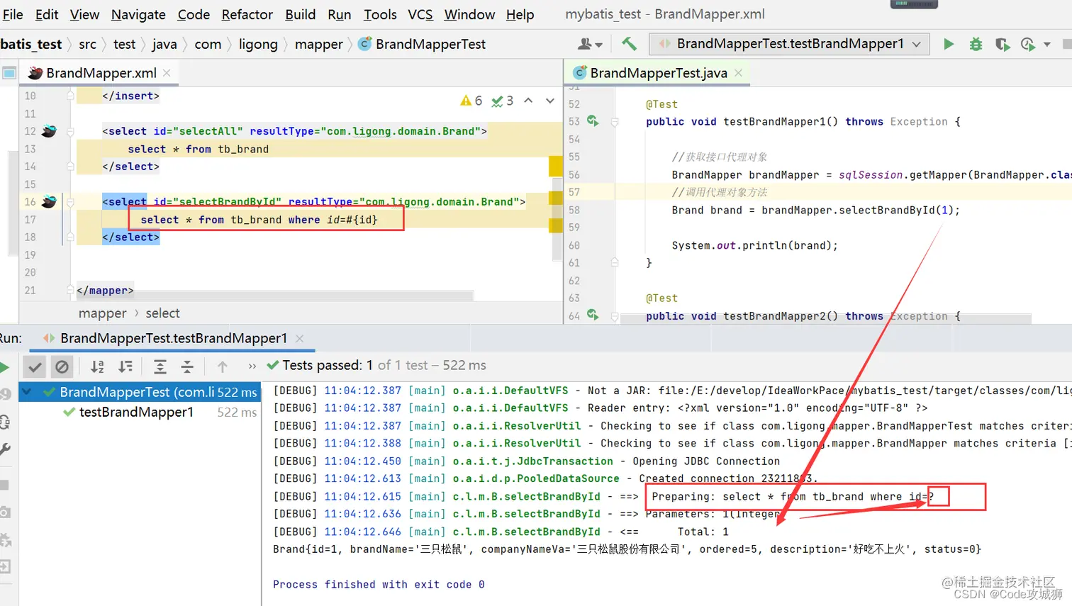
Task: Toggle Show Ignored tests button
Action: tap(62, 366)
